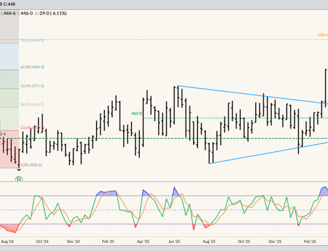The image size is (328, 251).
Task: Click the 462-0 green price label
Action: tap(136, 113)
